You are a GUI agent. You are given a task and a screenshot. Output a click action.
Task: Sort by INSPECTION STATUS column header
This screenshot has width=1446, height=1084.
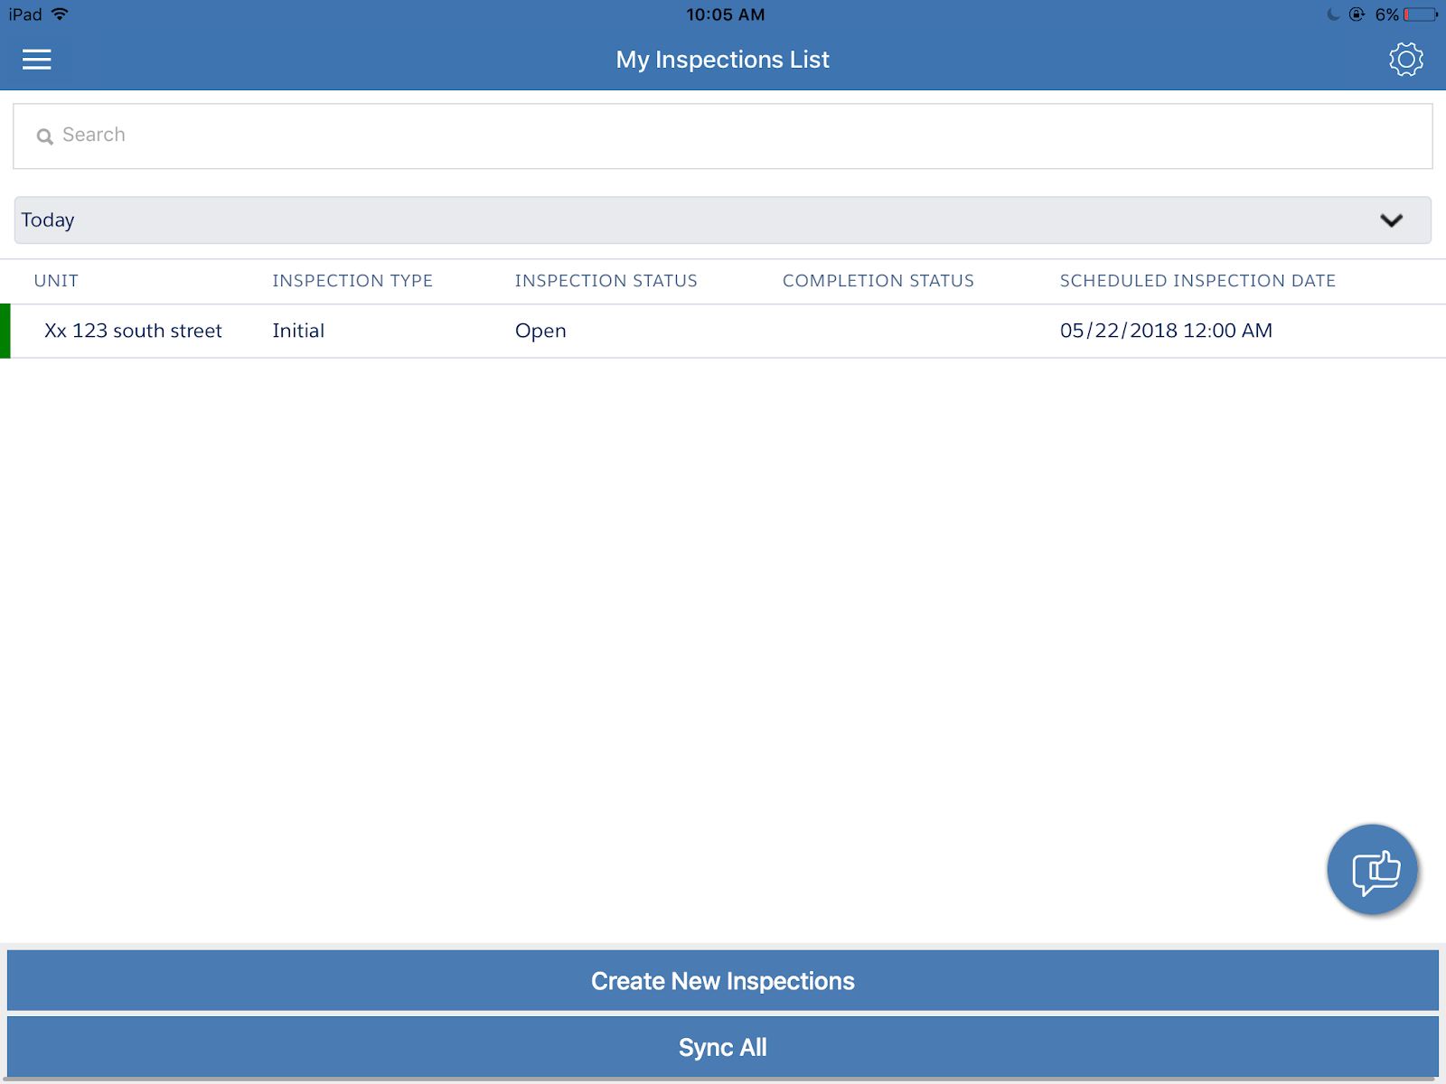pyautogui.click(x=606, y=281)
